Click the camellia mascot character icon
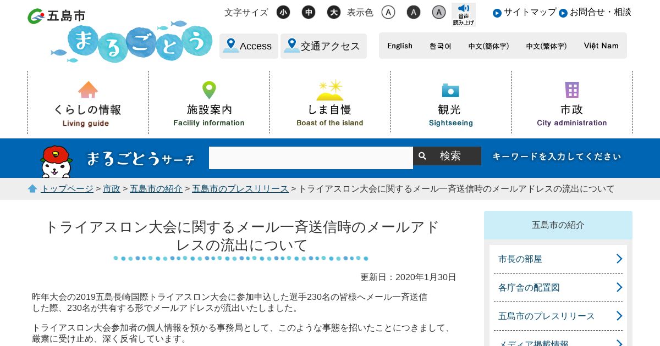 (56, 161)
